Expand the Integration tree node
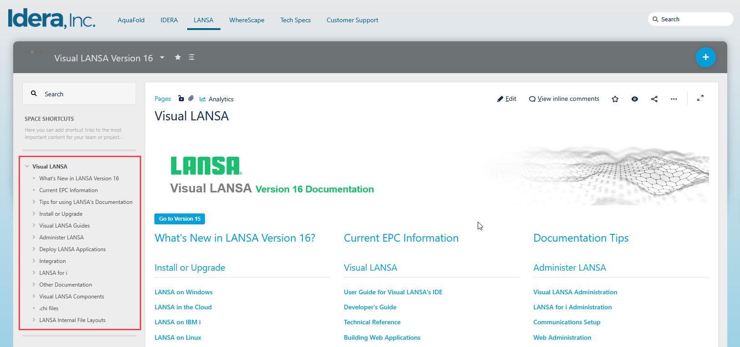 pos(34,261)
